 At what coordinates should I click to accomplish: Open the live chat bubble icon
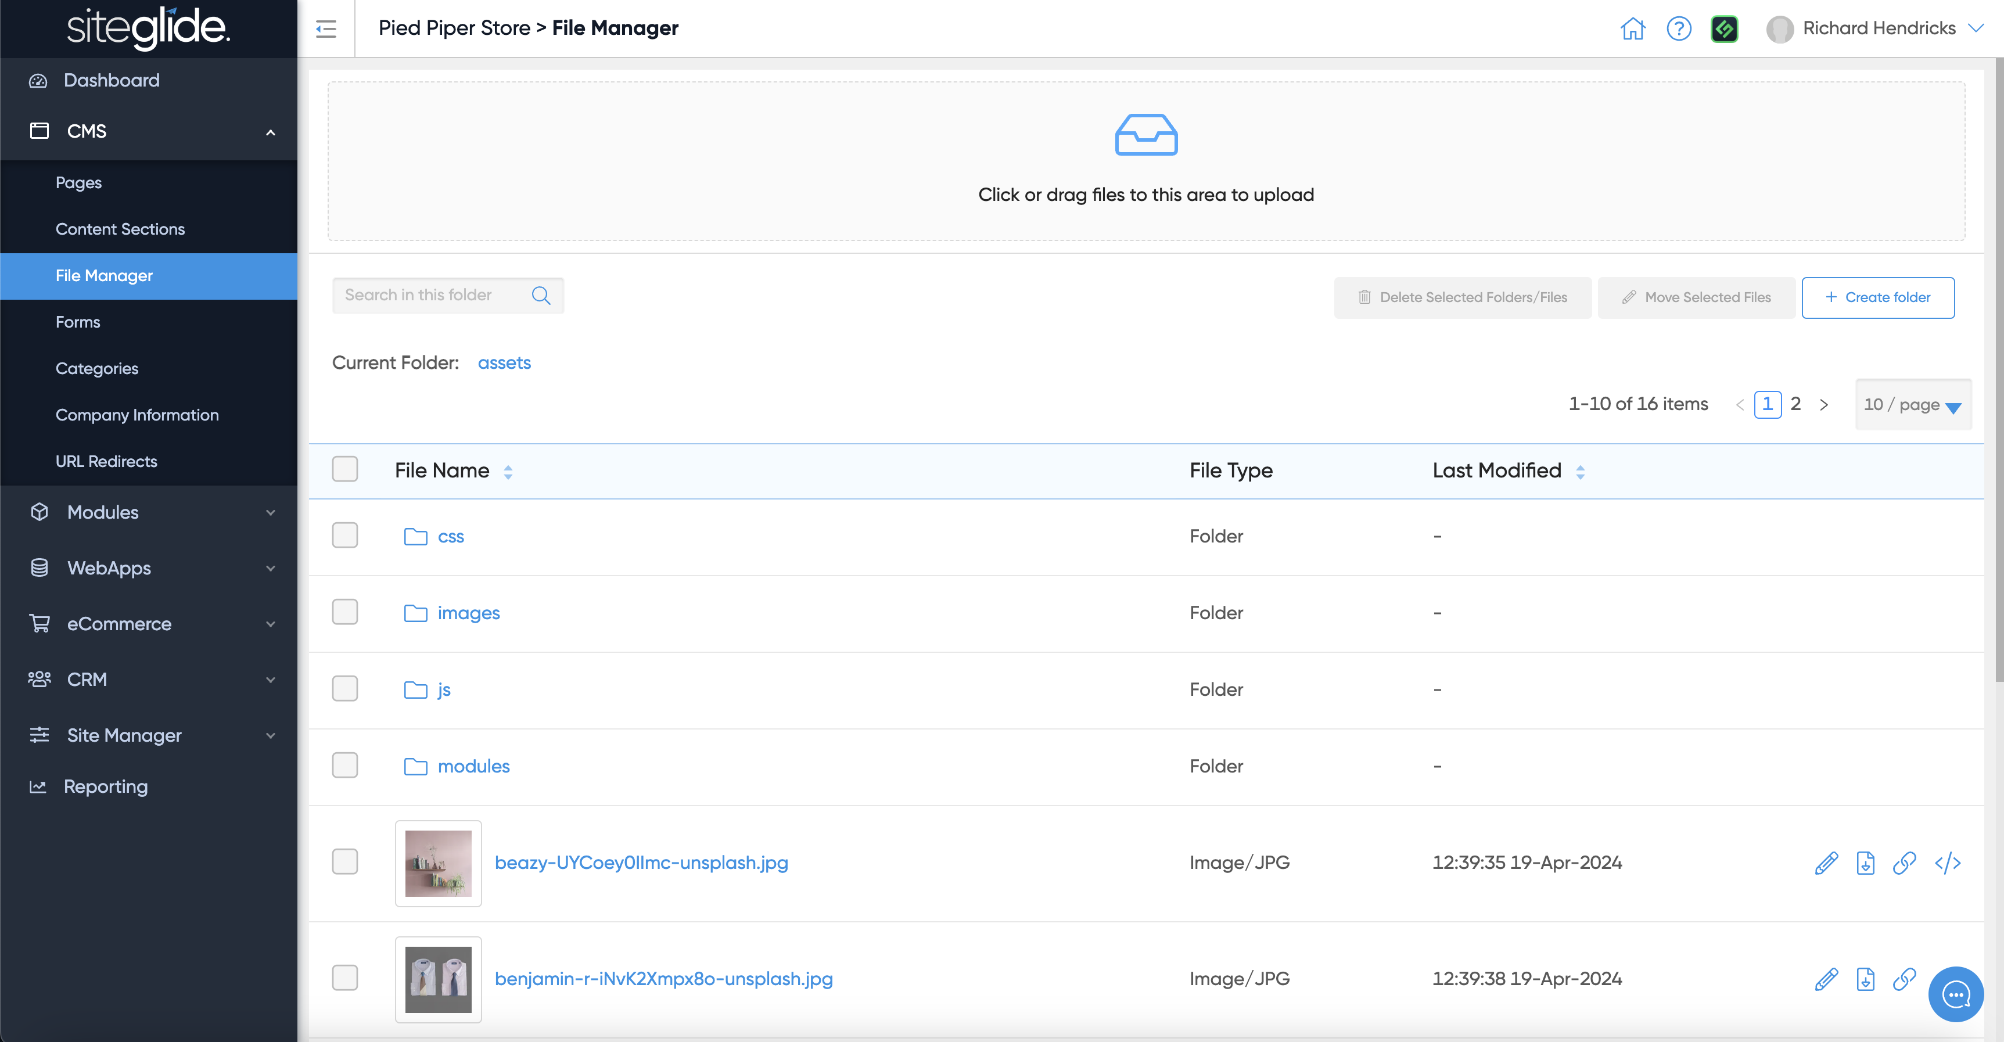(1955, 994)
